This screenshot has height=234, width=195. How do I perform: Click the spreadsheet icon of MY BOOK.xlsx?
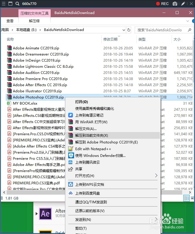click(9, 103)
